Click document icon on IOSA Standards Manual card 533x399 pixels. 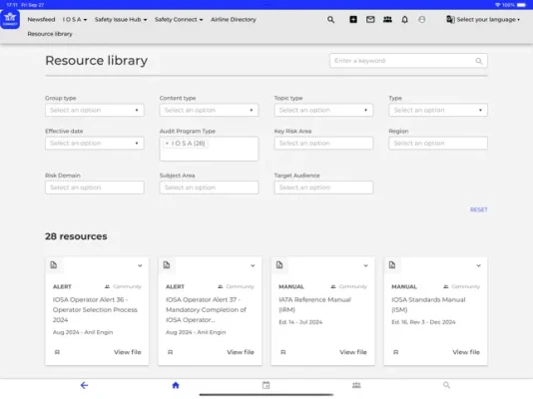pos(392,265)
